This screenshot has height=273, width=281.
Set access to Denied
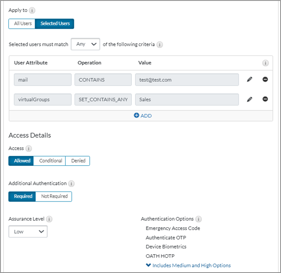point(78,161)
